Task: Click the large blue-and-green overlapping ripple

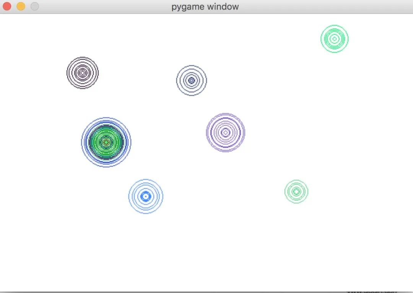Action: [106, 142]
